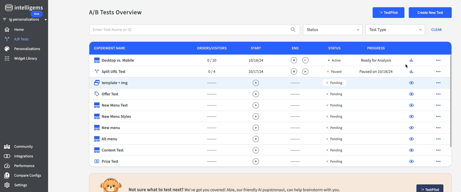Stop the Desktop vs. Mobile test

[x=294, y=60]
